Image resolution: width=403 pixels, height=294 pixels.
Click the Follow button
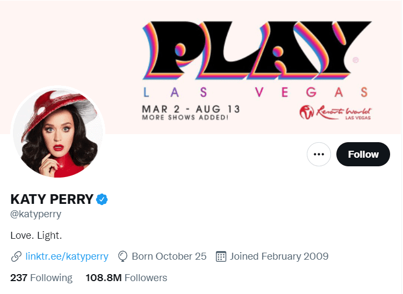(x=363, y=154)
